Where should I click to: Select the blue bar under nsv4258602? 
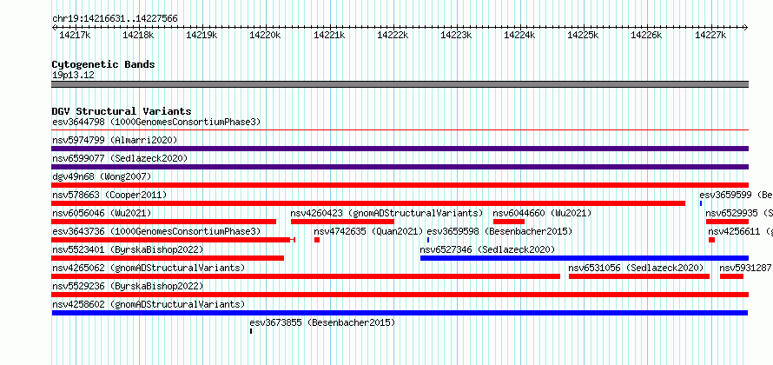coord(400,313)
